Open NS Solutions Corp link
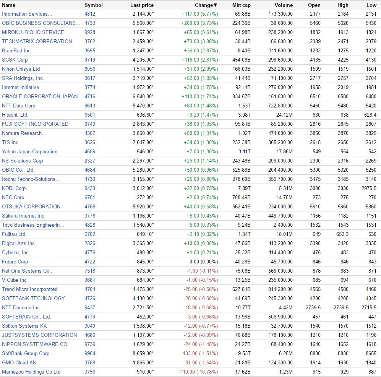 pos(22,161)
